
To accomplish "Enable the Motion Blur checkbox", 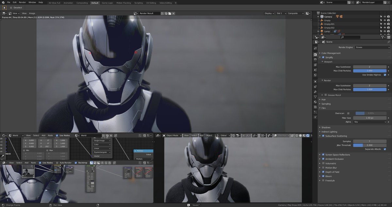I will pos(323,168).
